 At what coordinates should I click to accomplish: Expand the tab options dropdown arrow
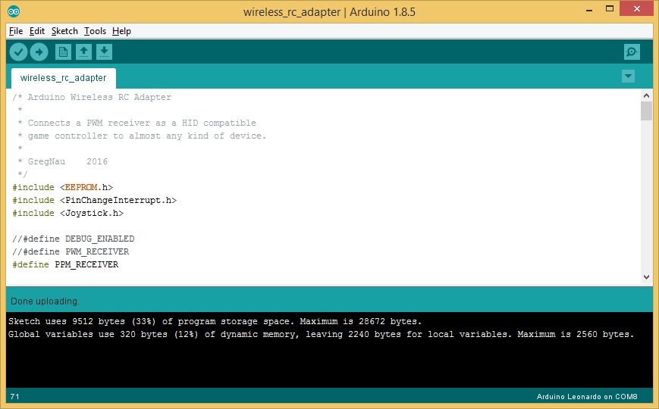coord(628,76)
